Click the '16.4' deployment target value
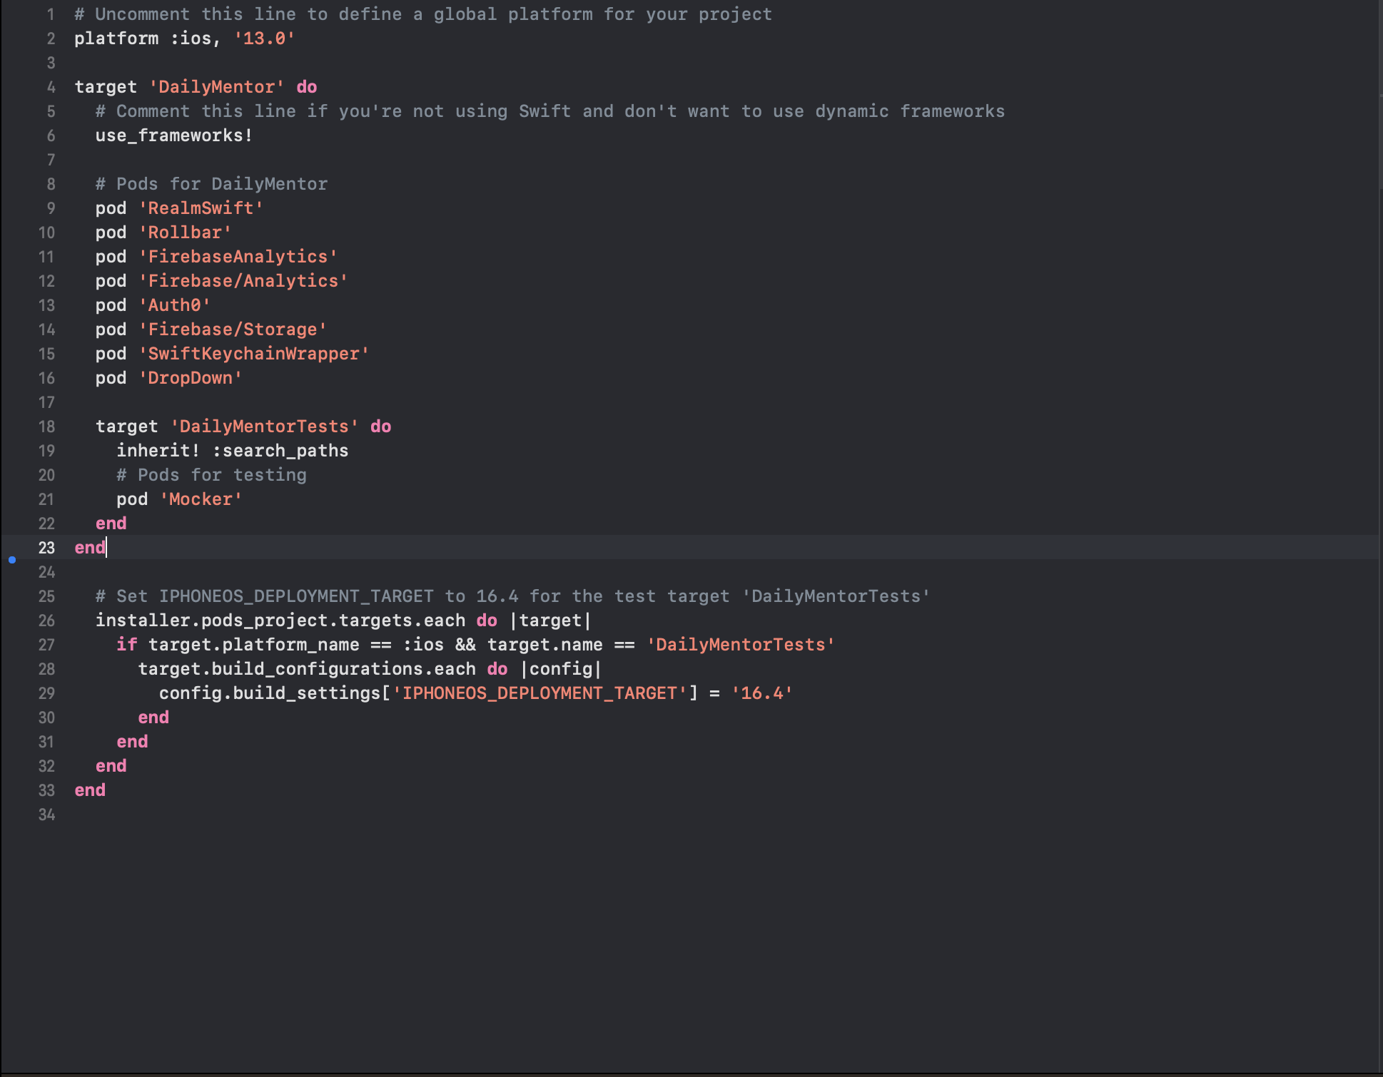This screenshot has height=1077, width=1383. click(761, 693)
